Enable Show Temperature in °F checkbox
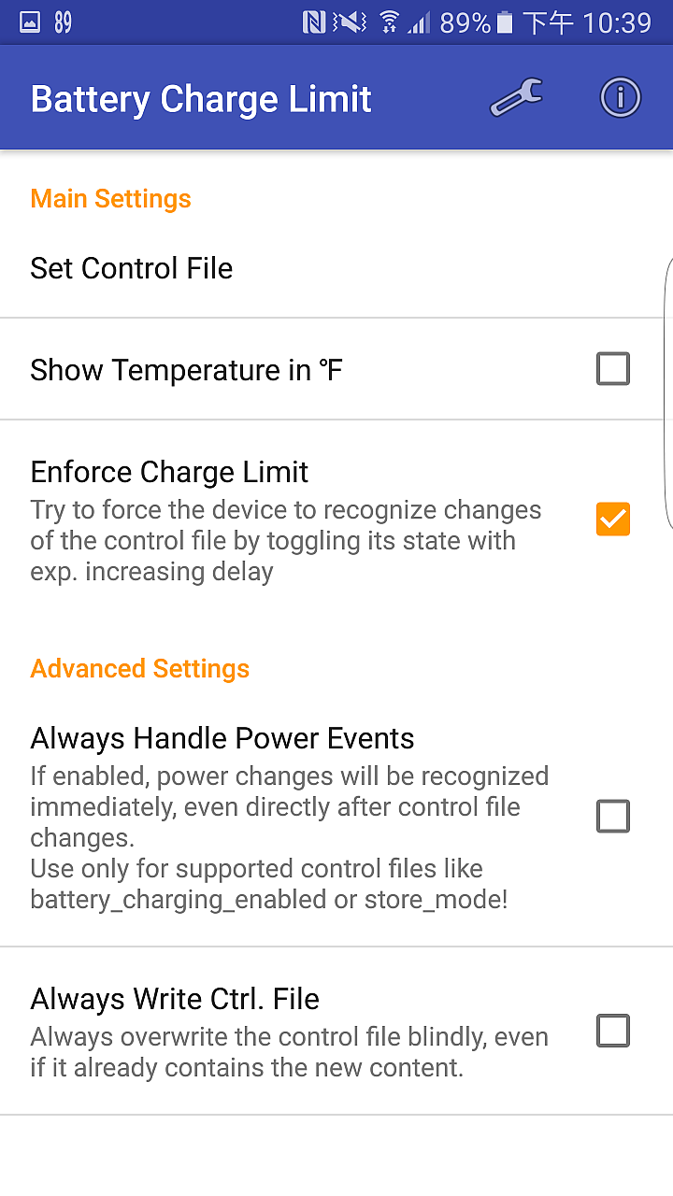 [x=613, y=369]
